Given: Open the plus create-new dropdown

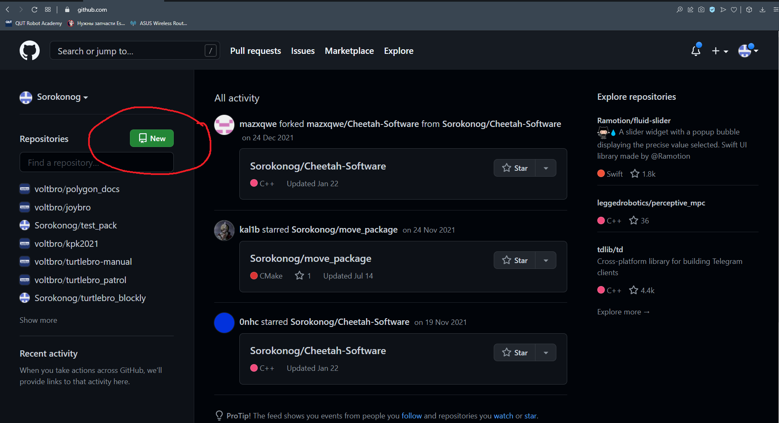Looking at the screenshot, I should 720,51.
